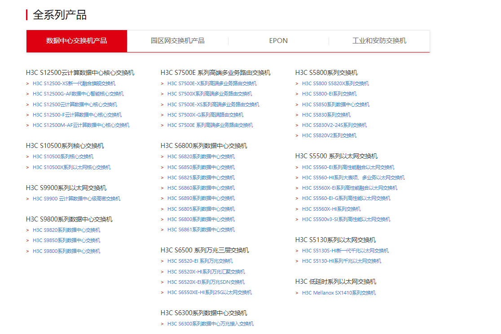
Task: Click the H3C S5560X-HI系列交换机 link
Action: pyautogui.click(x=331, y=209)
